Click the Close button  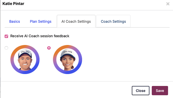tap(141, 91)
